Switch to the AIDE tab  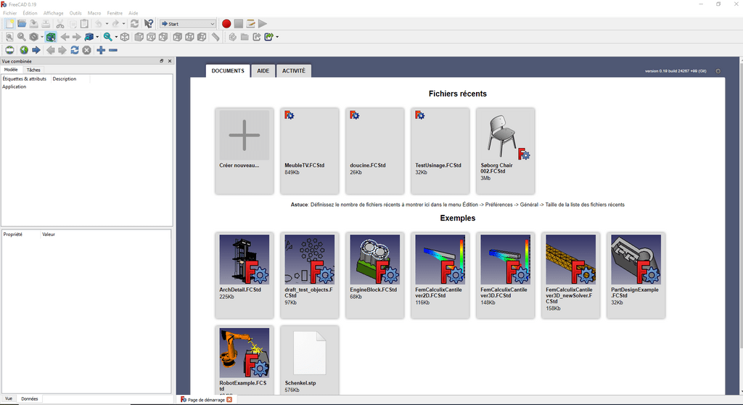coord(263,71)
